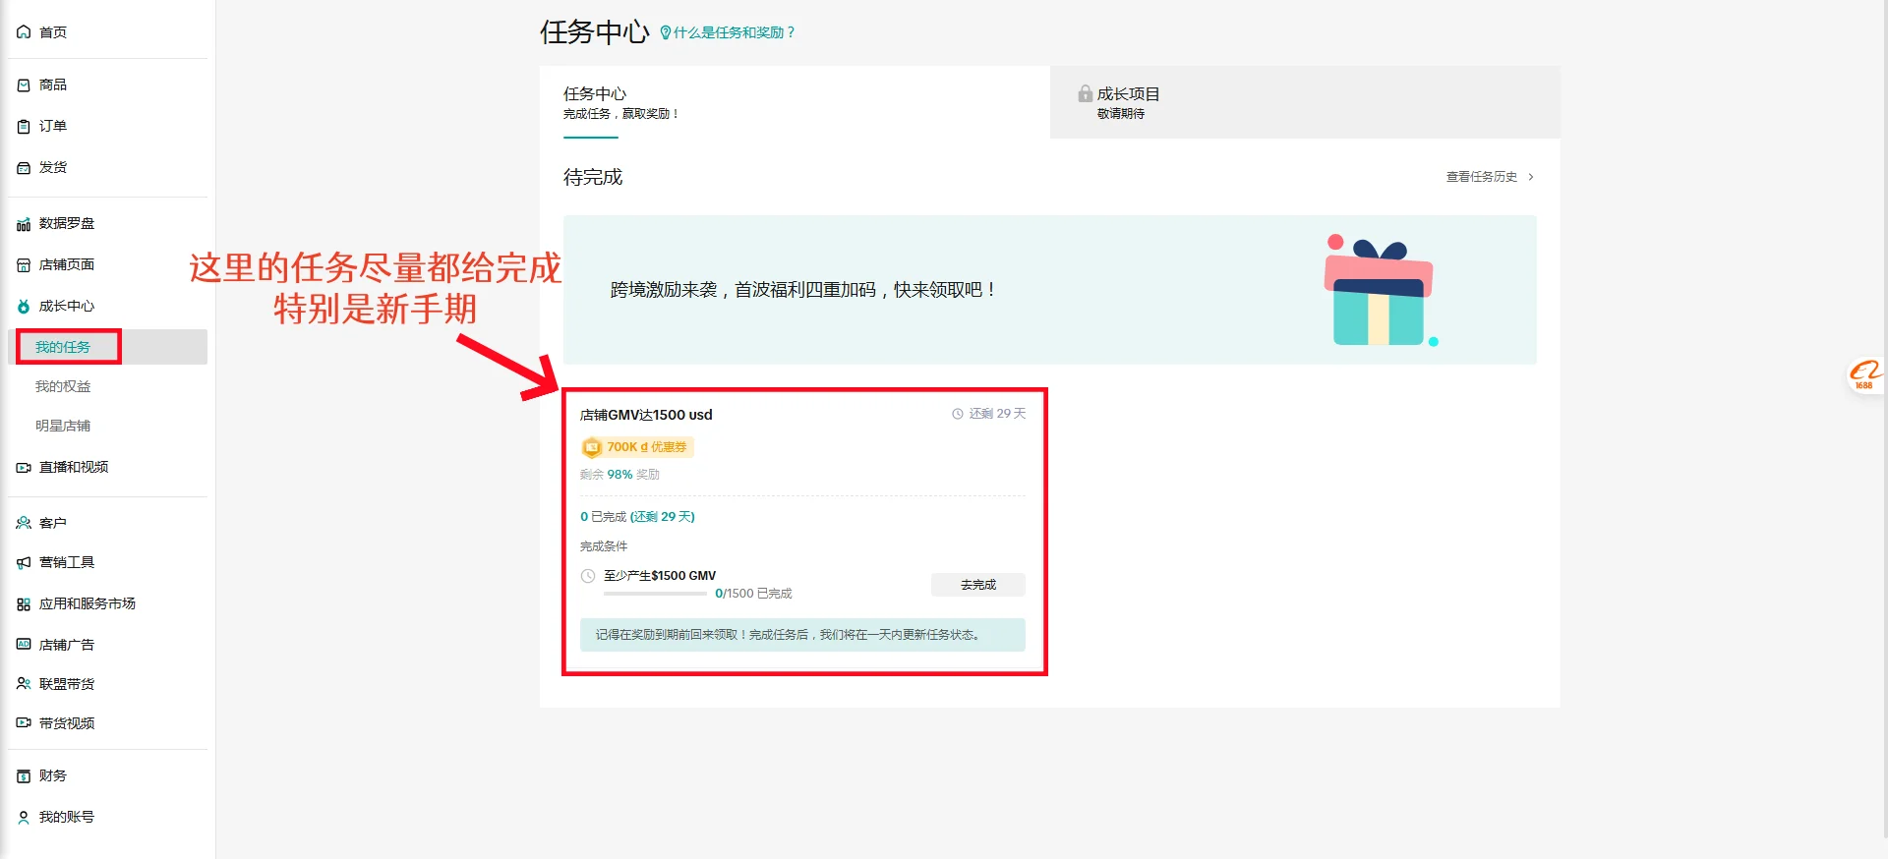Expand Live and Video (直播和视频) section

coord(73,468)
